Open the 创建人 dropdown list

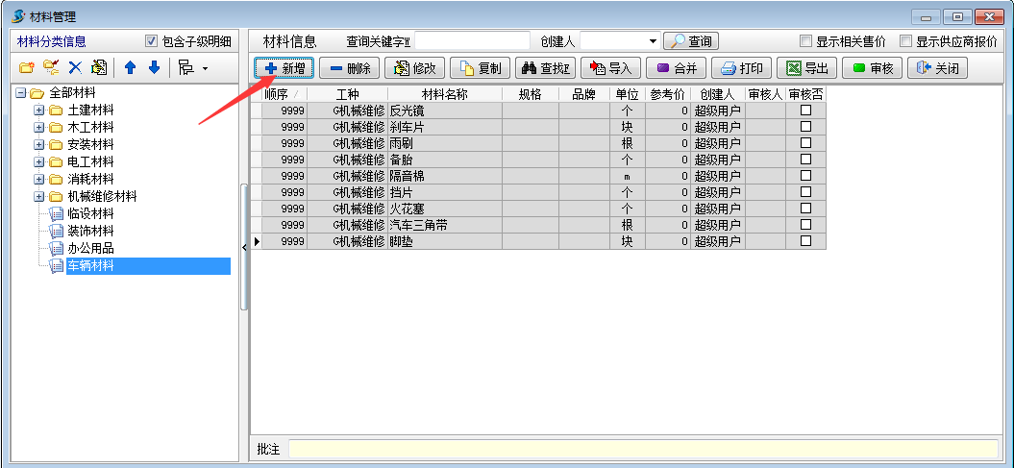coord(653,41)
